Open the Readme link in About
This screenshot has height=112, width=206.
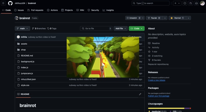coord(154,43)
